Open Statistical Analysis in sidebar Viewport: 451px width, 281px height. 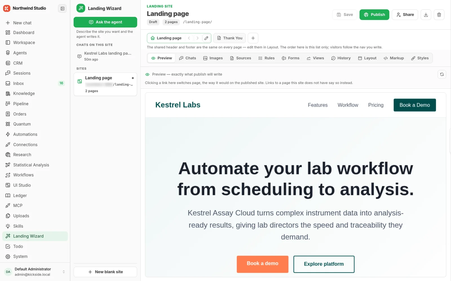point(35,165)
